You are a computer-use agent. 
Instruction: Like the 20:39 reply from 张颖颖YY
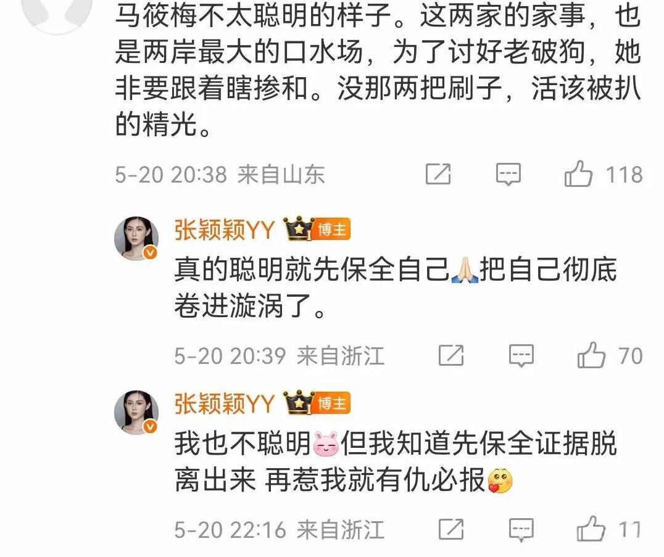pos(591,355)
